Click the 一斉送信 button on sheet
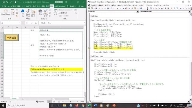 (11, 37)
